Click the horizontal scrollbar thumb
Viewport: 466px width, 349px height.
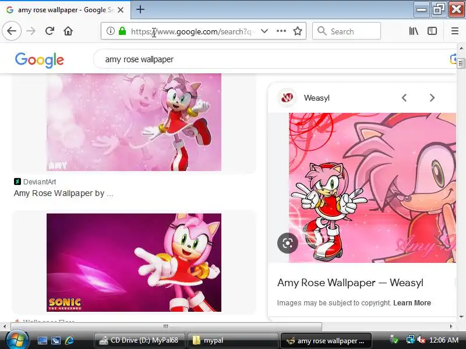166,326
